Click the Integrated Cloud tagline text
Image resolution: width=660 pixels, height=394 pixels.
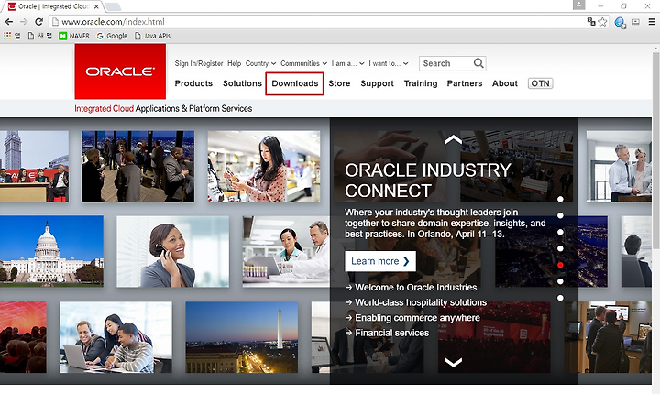163,109
